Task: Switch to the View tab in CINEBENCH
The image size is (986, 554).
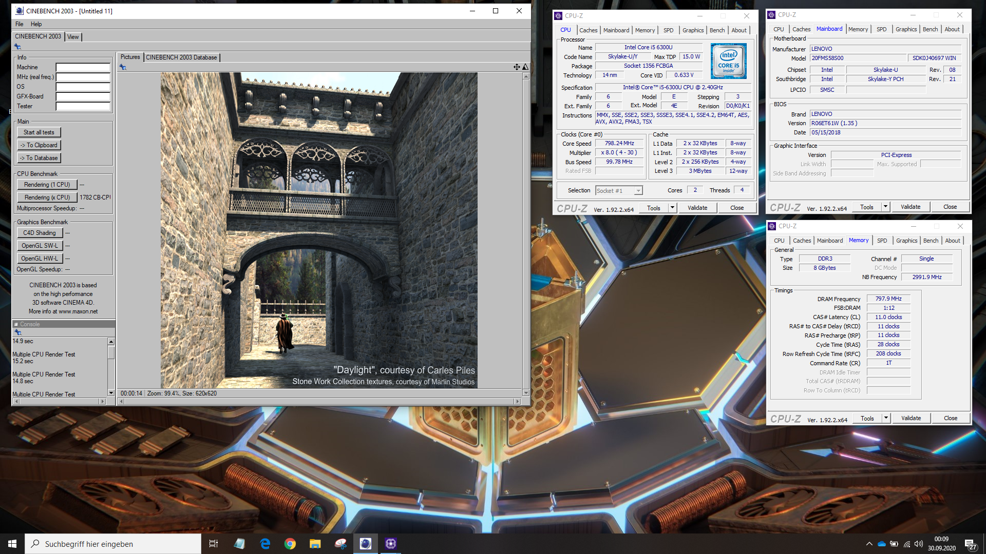Action: [73, 37]
